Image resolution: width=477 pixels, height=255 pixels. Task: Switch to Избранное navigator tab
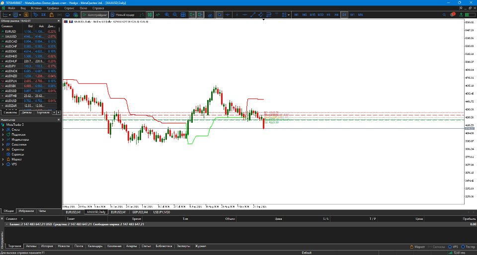(x=26, y=211)
